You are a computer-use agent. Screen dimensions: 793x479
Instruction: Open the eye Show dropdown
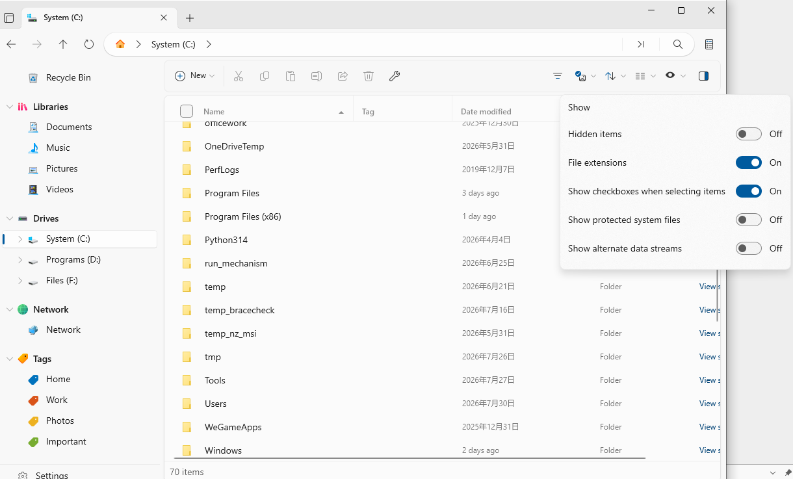tap(675, 76)
